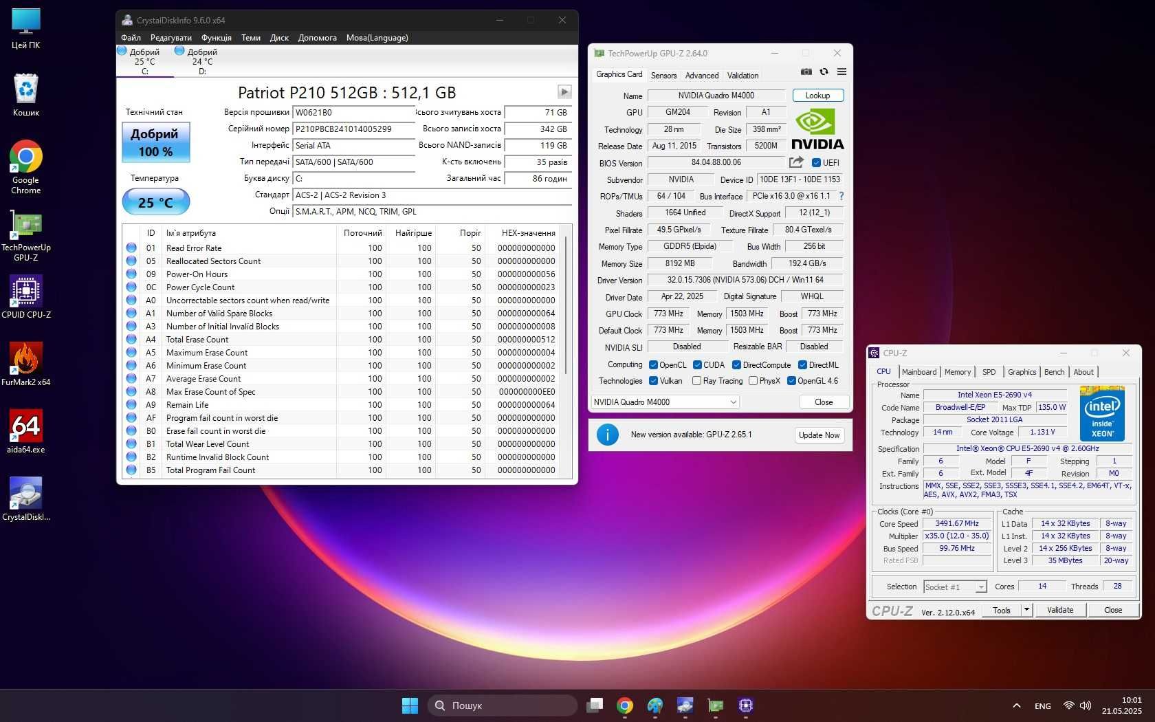
Task: Open the CPUID CPU-Z desktop shortcut
Action: (x=26, y=297)
